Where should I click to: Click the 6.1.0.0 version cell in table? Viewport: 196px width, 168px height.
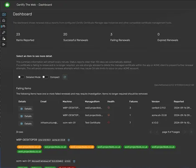point(155,123)
